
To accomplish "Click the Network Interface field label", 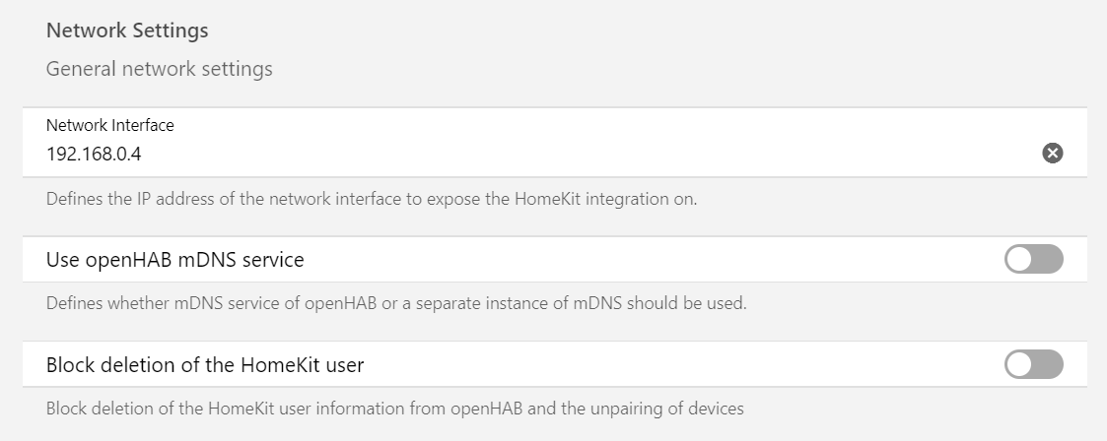I will pos(110,125).
